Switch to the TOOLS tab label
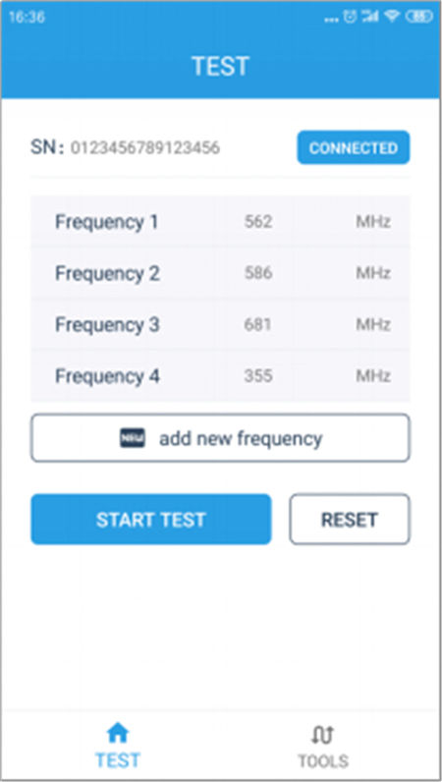The width and height of the screenshot is (442, 782). [x=323, y=761]
